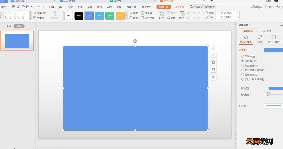
Task: Select the white Abc shape style
Action: (69, 16)
